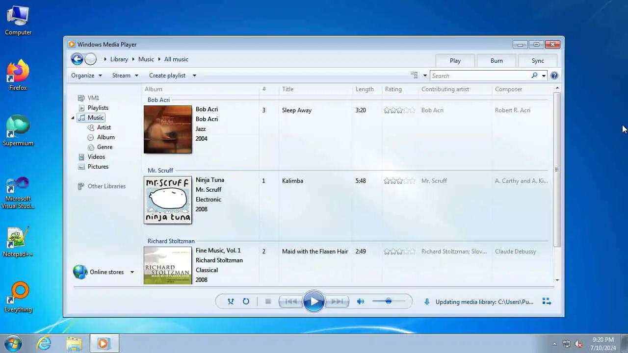Screen dimensions: 628x353
Task: Click the Stop button
Action: (x=268, y=302)
